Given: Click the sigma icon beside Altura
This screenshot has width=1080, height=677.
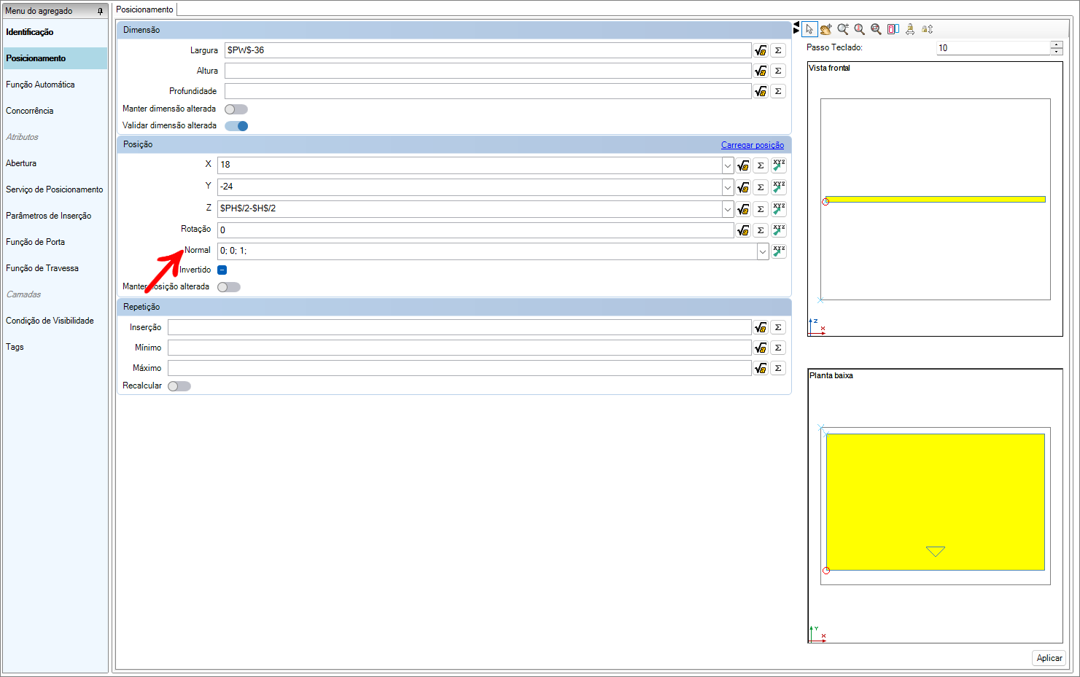Looking at the screenshot, I should [778, 71].
